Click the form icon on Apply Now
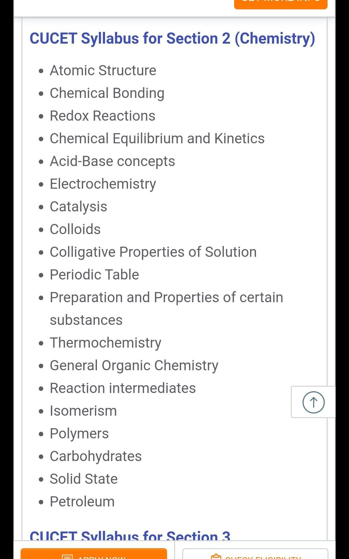Screen dimensions: 349x559 (67, 557)
